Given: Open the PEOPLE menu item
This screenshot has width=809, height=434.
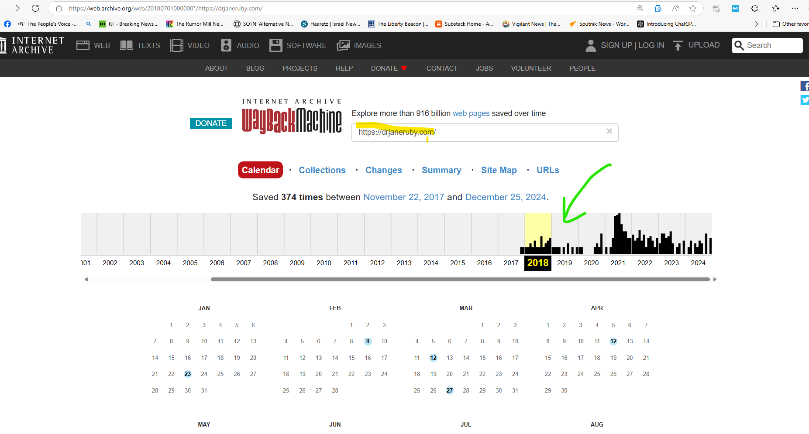Looking at the screenshot, I should tap(582, 68).
